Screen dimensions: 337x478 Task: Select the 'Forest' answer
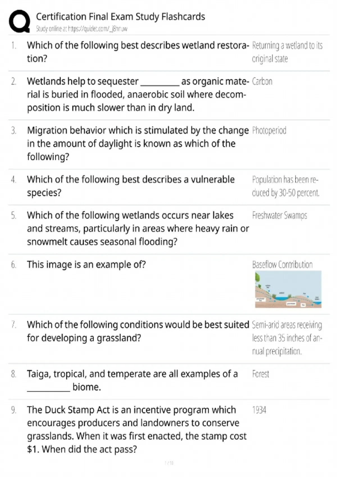pyautogui.click(x=260, y=374)
